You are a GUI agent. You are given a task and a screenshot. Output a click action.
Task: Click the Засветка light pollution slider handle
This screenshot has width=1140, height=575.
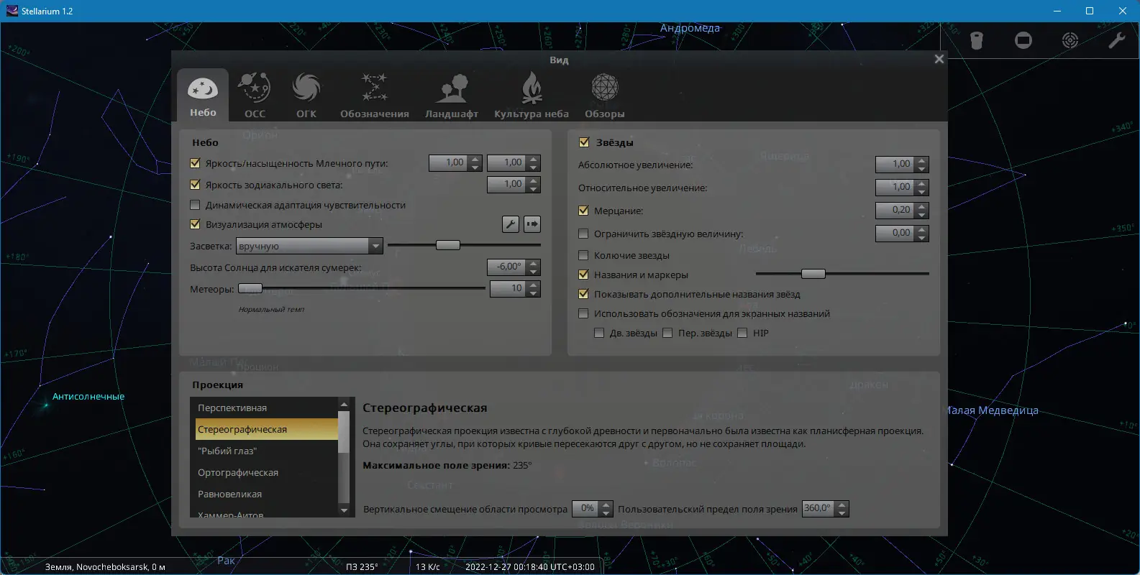(447, 245)
